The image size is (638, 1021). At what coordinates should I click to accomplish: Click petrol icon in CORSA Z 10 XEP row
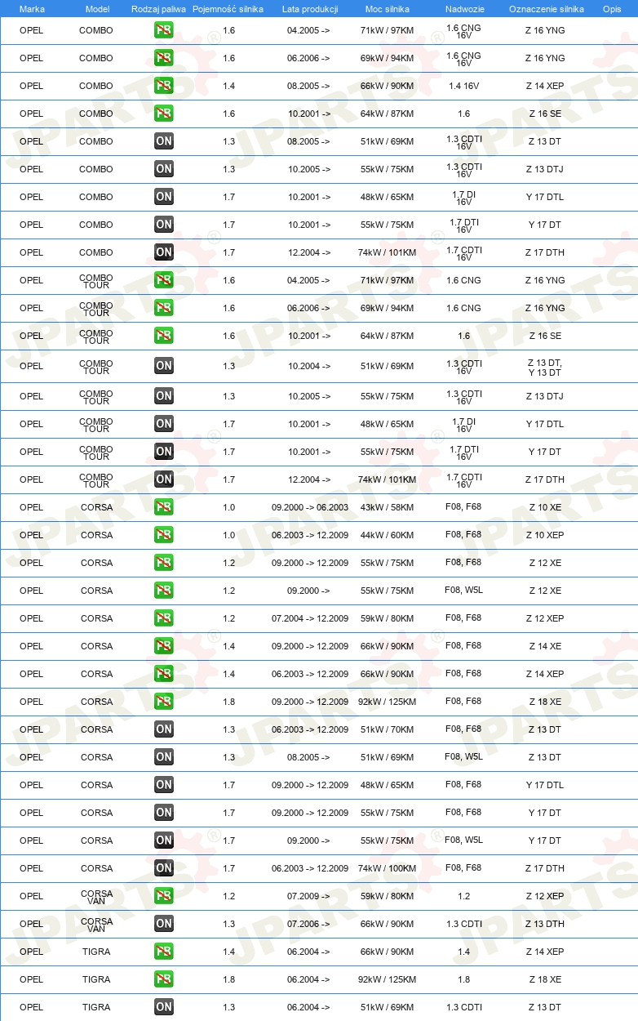[x=163, y=535]
